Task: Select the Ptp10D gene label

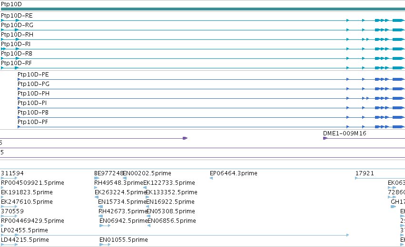Action: point(11,4)
